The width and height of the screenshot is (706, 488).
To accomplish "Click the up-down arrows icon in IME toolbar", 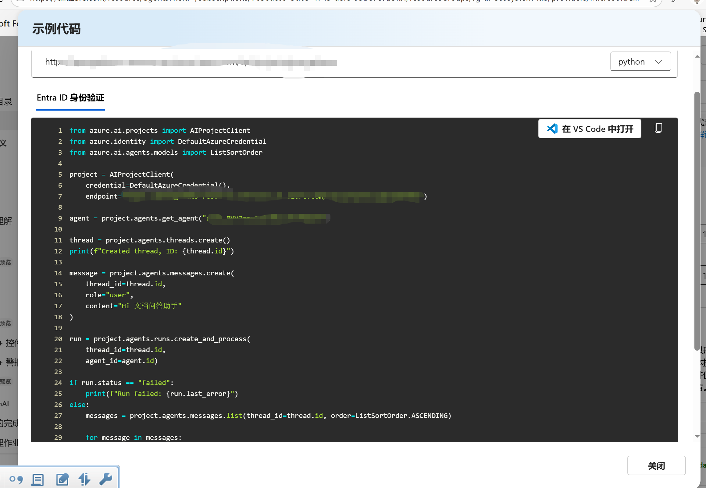I will pyautogui.click(x=84, y=479).
